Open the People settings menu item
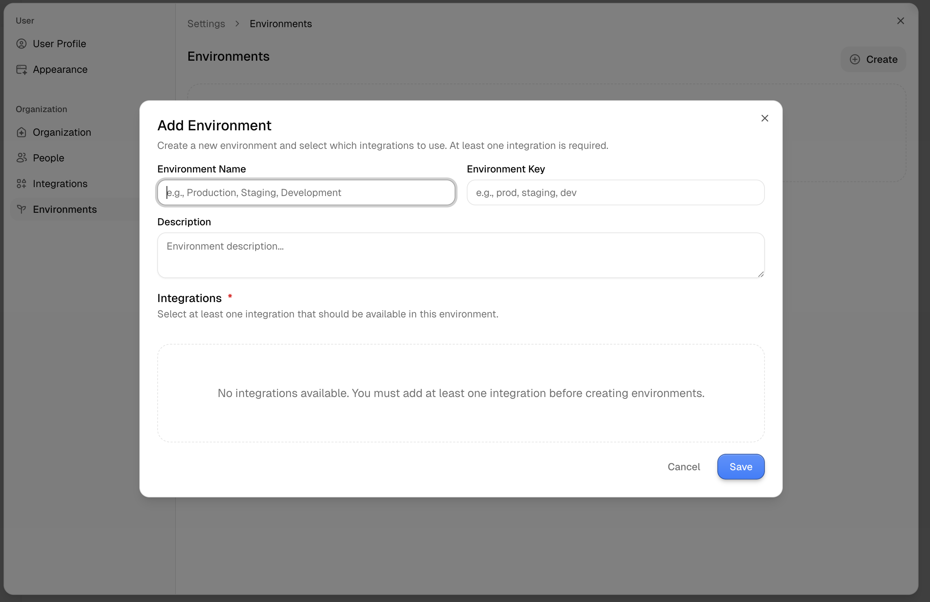Image resolution: width=930 pixels, height=602 pixels. pos(49,158)
